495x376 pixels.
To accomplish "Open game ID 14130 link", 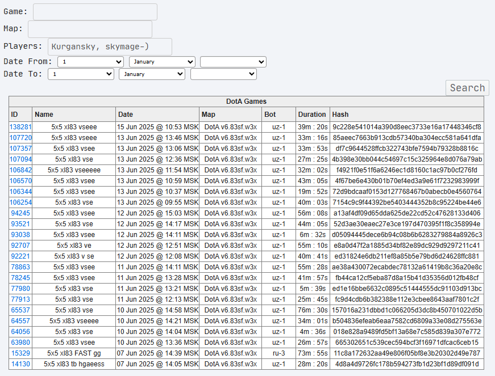I will [x=20, y=364].
